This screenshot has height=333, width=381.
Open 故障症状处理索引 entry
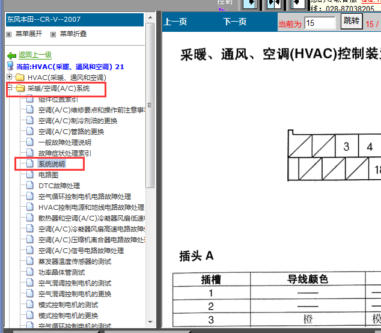coord(65,153)
